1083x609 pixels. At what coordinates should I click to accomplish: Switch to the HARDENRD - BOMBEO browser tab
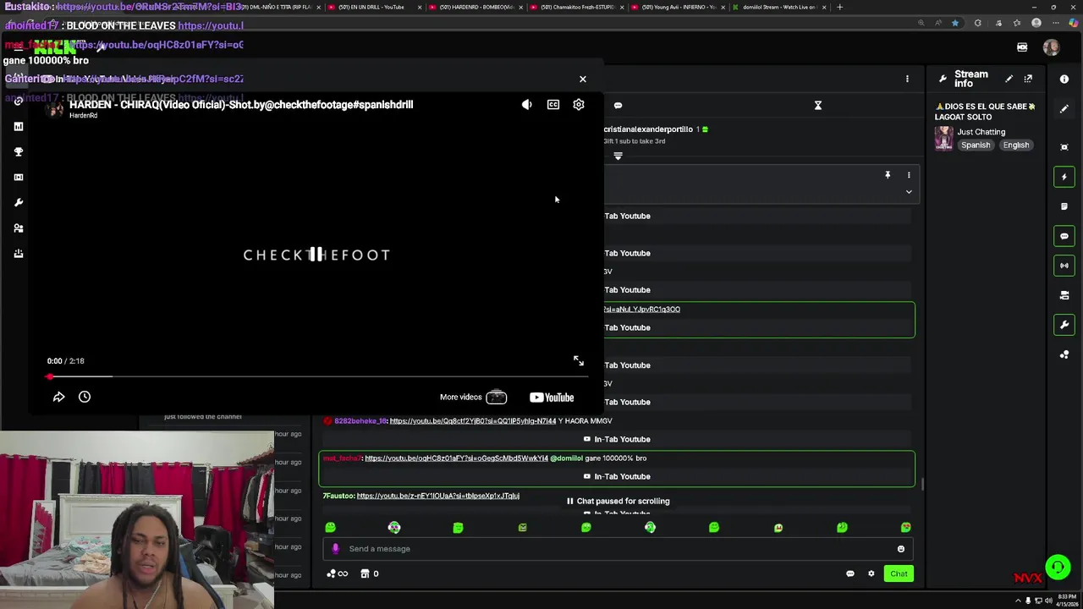pyautogui.click(x=474, y=7)
